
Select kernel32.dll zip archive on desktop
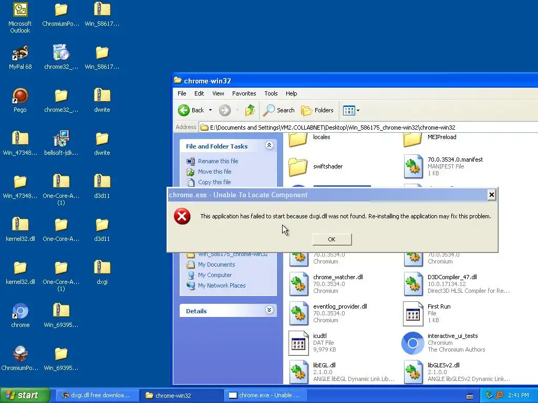20,229
